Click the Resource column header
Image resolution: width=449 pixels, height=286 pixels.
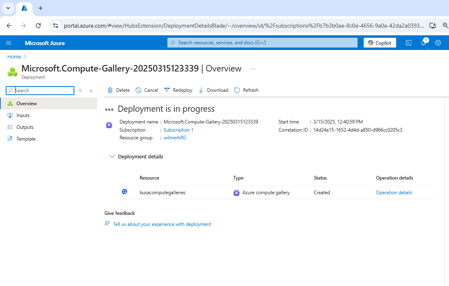(149, 178)
